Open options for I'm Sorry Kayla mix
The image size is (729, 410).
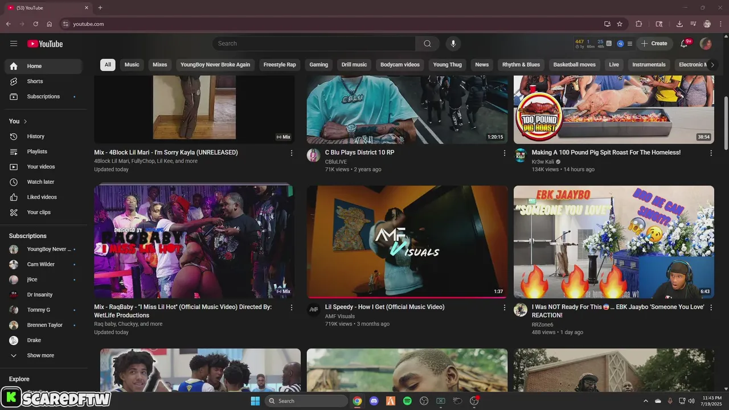click(292, 153)
